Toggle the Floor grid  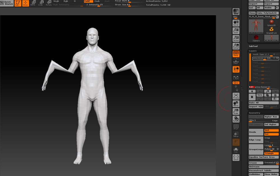236,62
